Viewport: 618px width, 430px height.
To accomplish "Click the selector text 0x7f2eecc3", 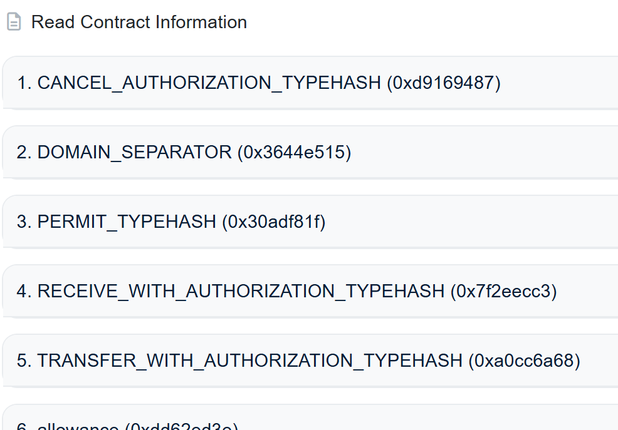I will [x=503, y=291].
